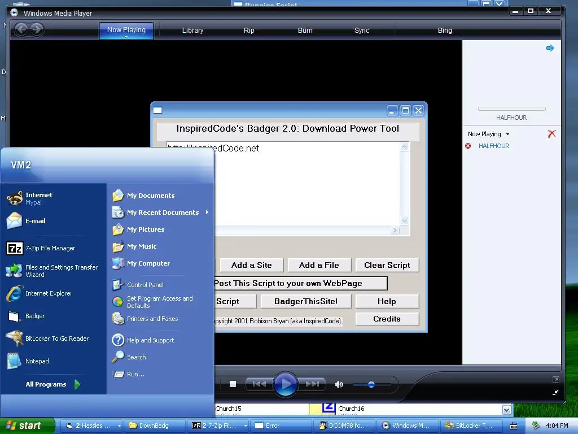Click the Start button
The width and height of the screenshot is (578, 434).
coord(27,426)
